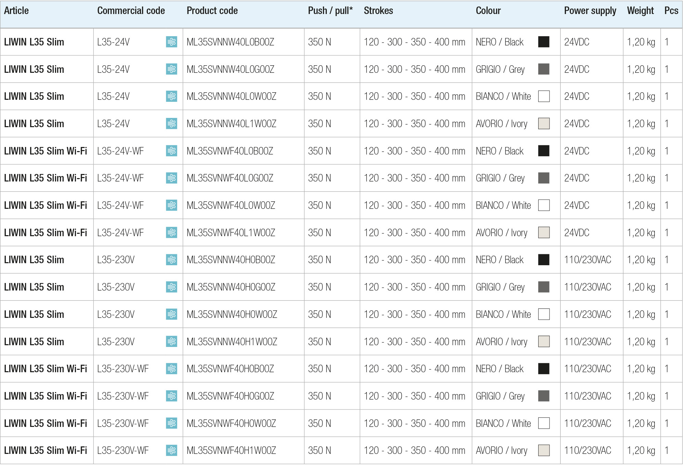Select product code ML35SVNWF40L1W00Z
The image size is (683, 471).
[231, 233]
